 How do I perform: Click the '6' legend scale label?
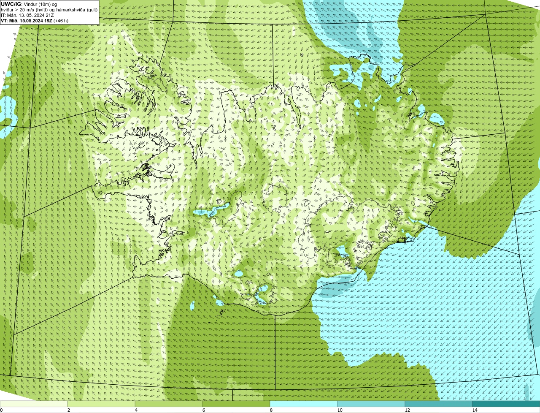click(204, 410)
